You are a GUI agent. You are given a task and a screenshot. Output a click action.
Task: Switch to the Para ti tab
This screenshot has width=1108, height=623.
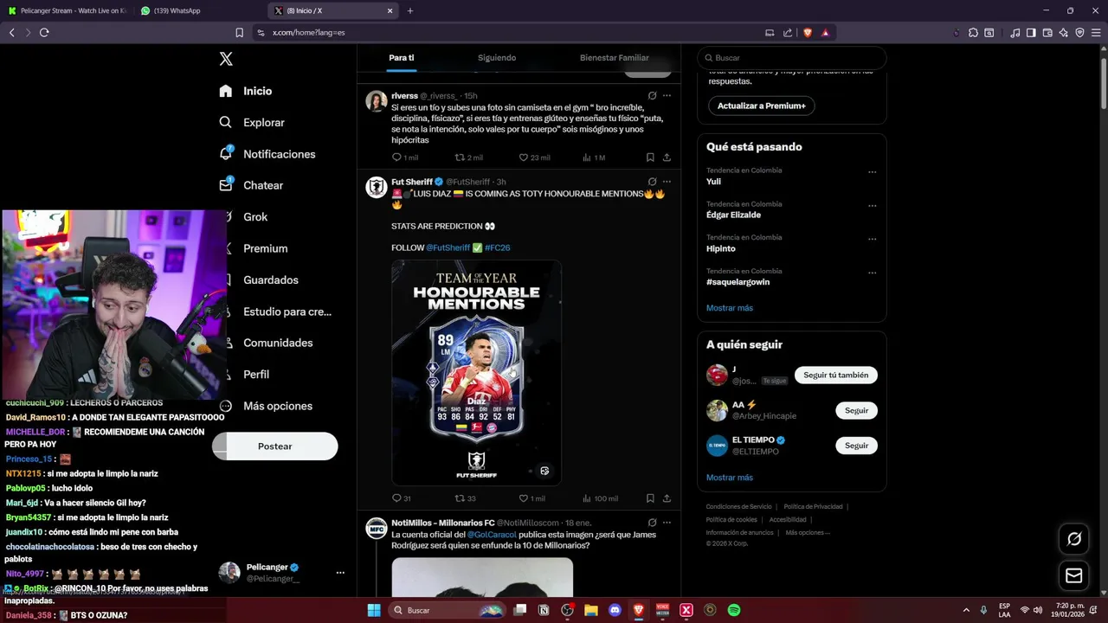(x=401, y=58)
